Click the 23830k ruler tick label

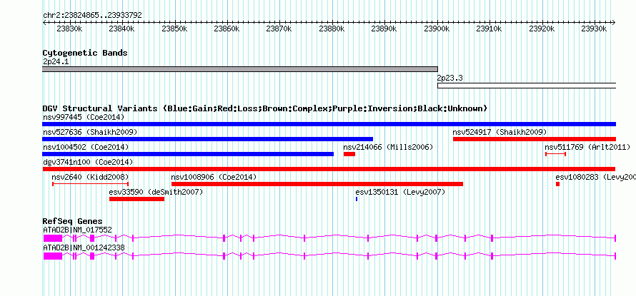tap(69, 29)
